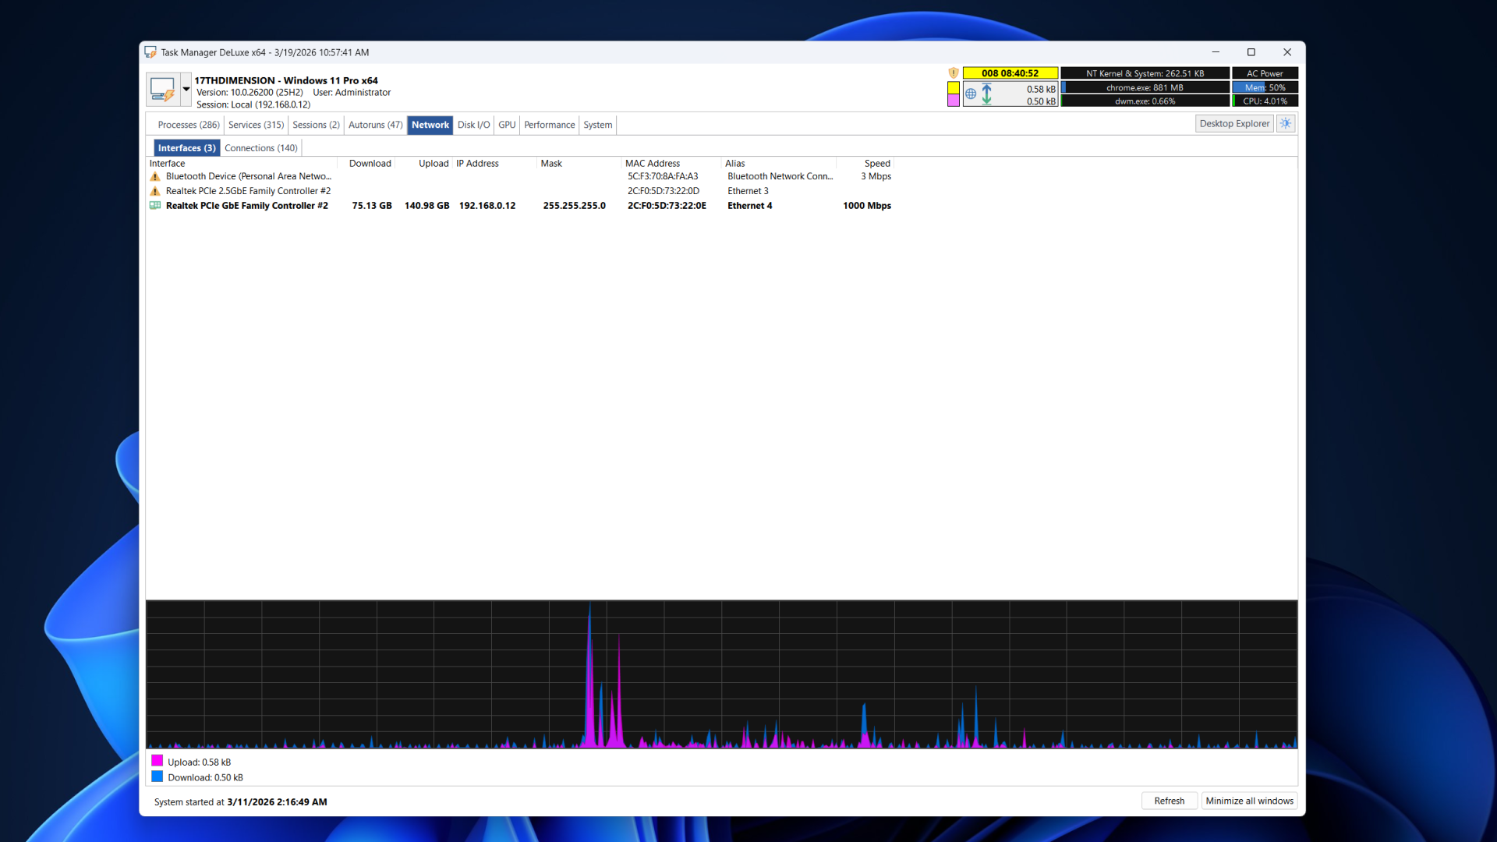
Task: Sort by the Mask column header
Action: click(x=579, y=164)
